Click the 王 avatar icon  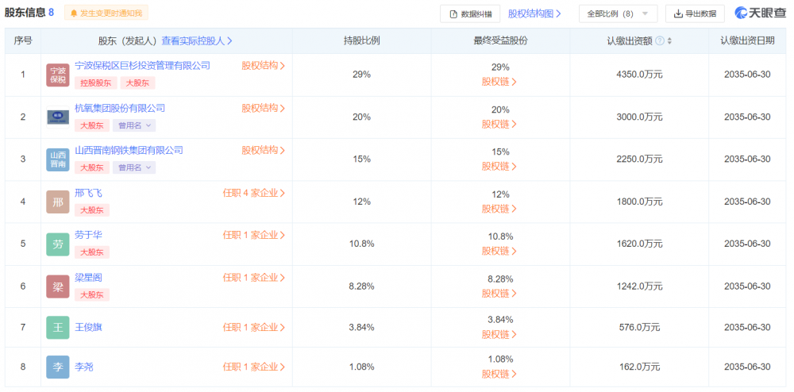58,327
